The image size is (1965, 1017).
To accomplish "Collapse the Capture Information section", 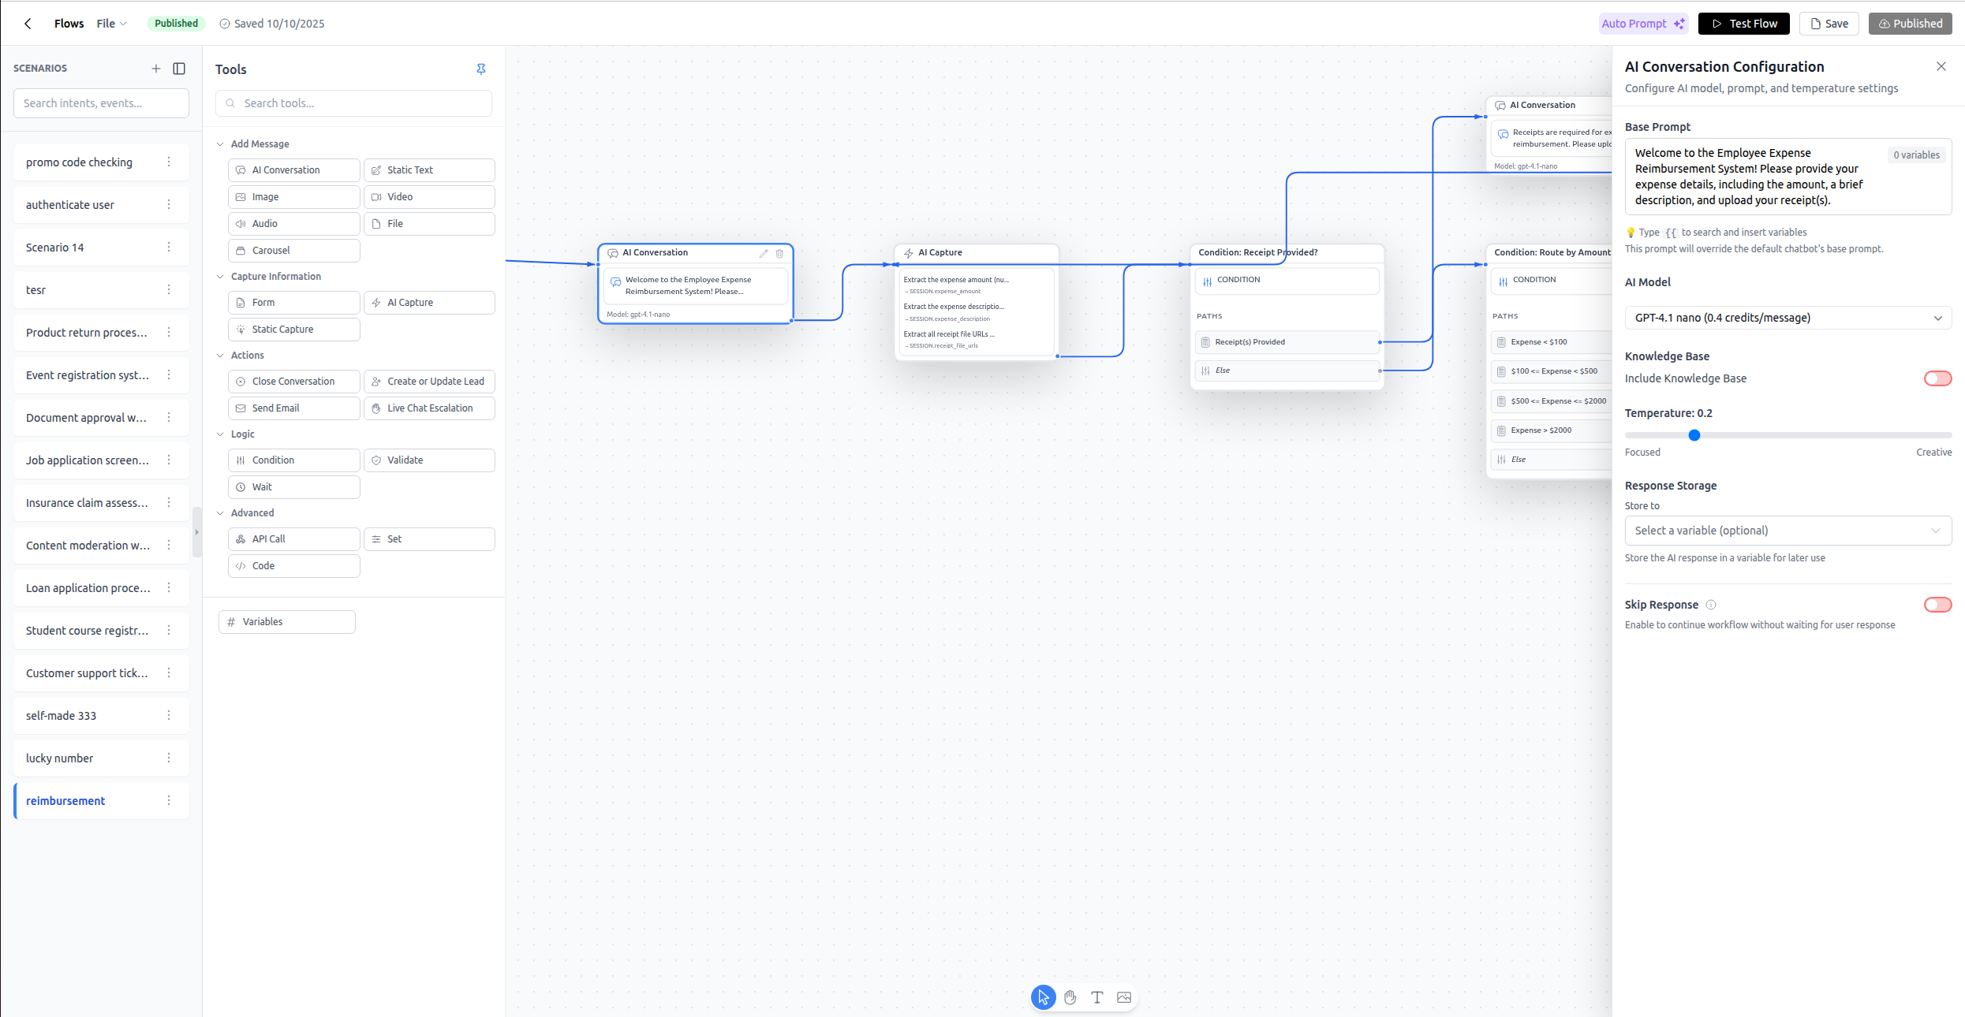I will (221, 277).
